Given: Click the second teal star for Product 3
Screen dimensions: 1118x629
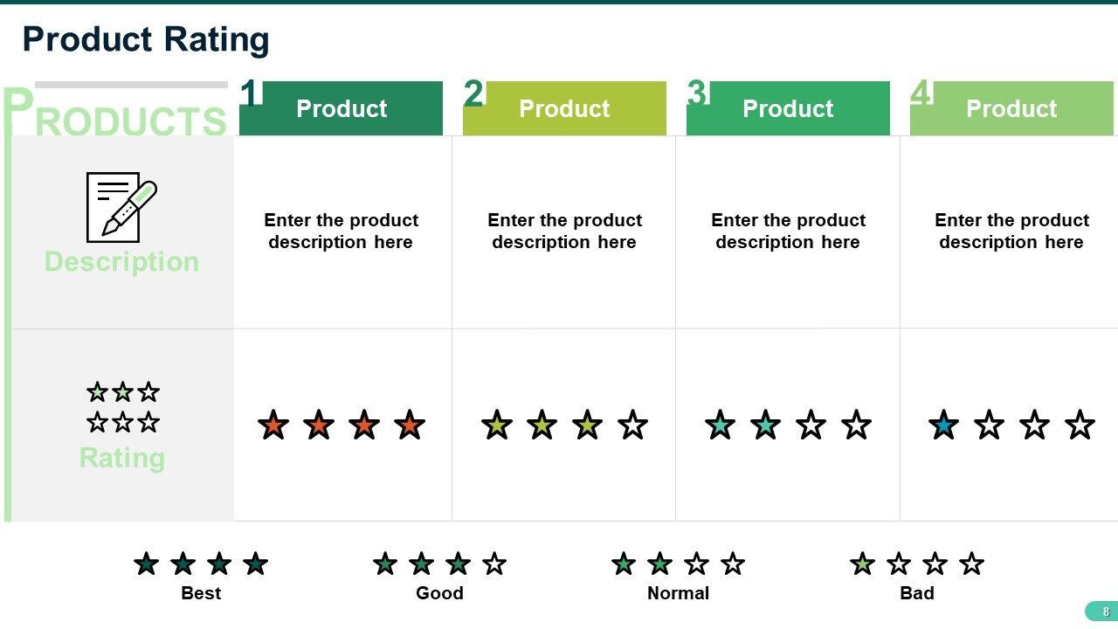Looking at the screenshot, I should pos(765,425).
